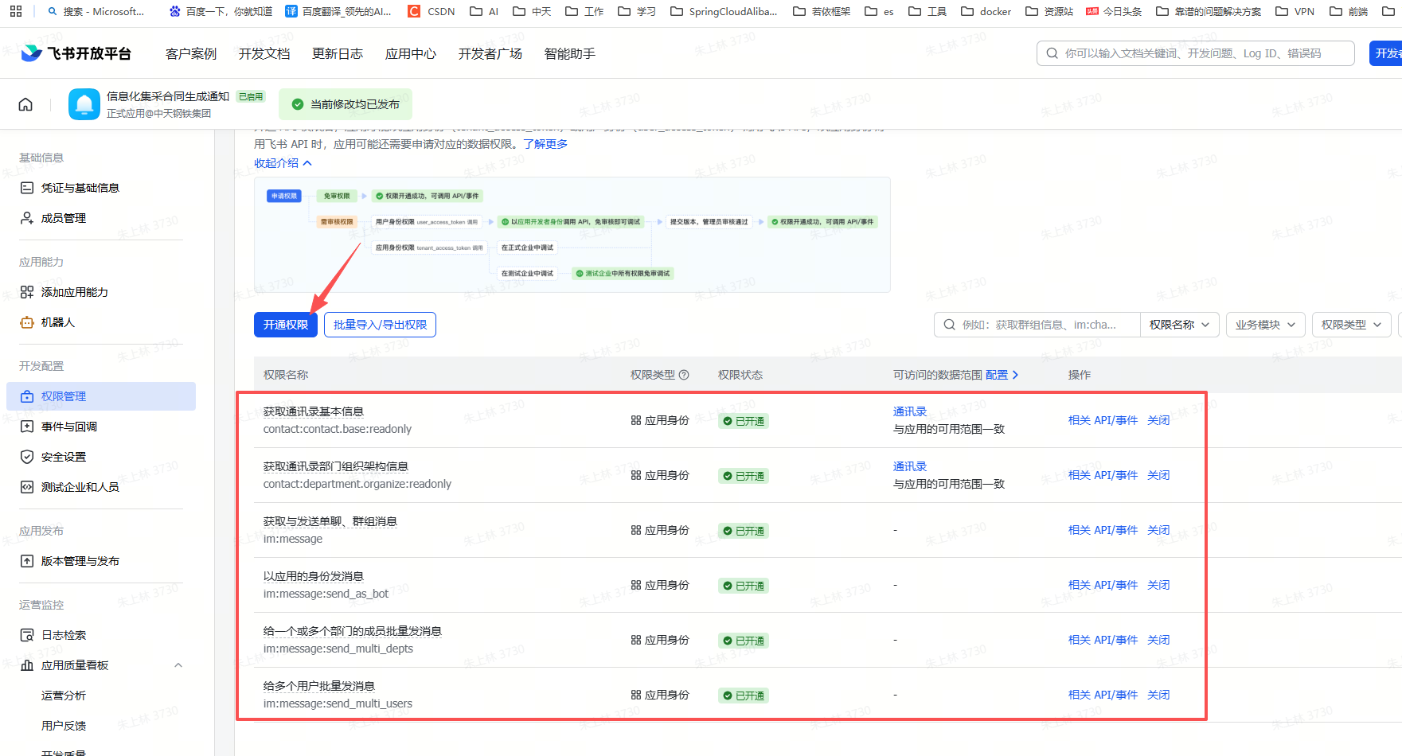This screenshot has height=756, width=1402.
Task: Open the browser apps grid icon
Action: pyautogui.click(x=16, y=11)
